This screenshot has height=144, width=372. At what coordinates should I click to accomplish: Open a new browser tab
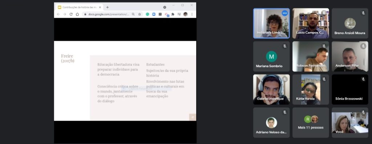[x=108, y=7]
